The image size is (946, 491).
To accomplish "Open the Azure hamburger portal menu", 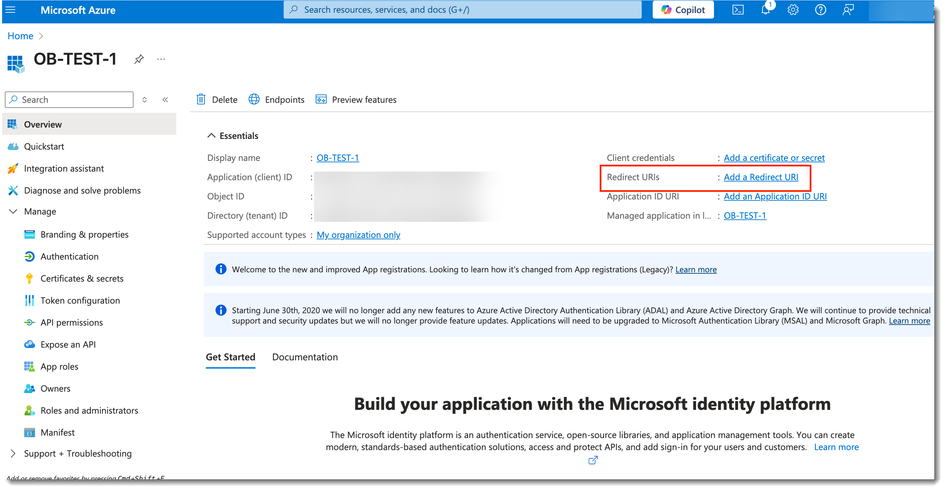I will click(x=11, y=10).
